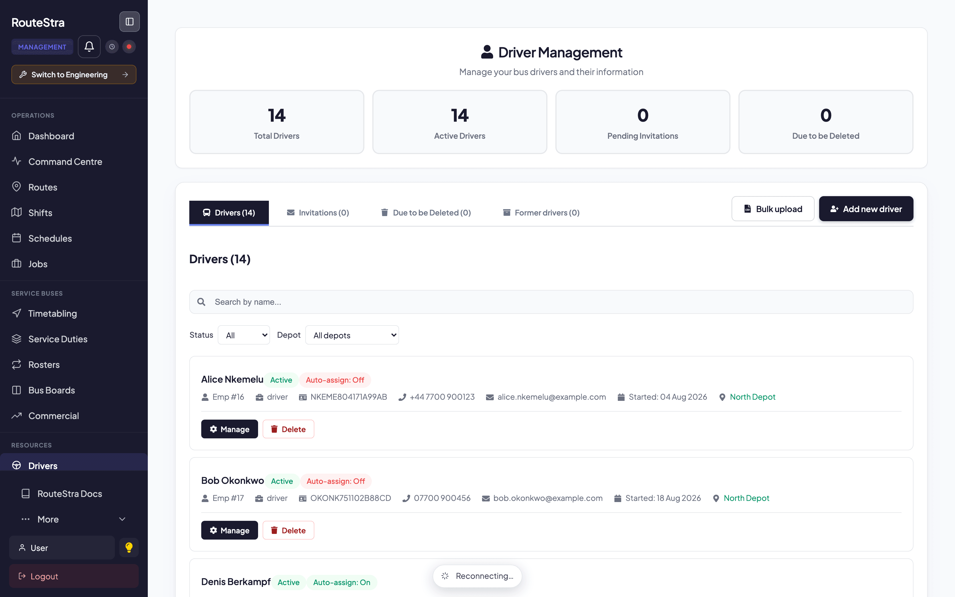
Task: Click Alice Nkemelu's North Depot link
Action: (753, 397)
